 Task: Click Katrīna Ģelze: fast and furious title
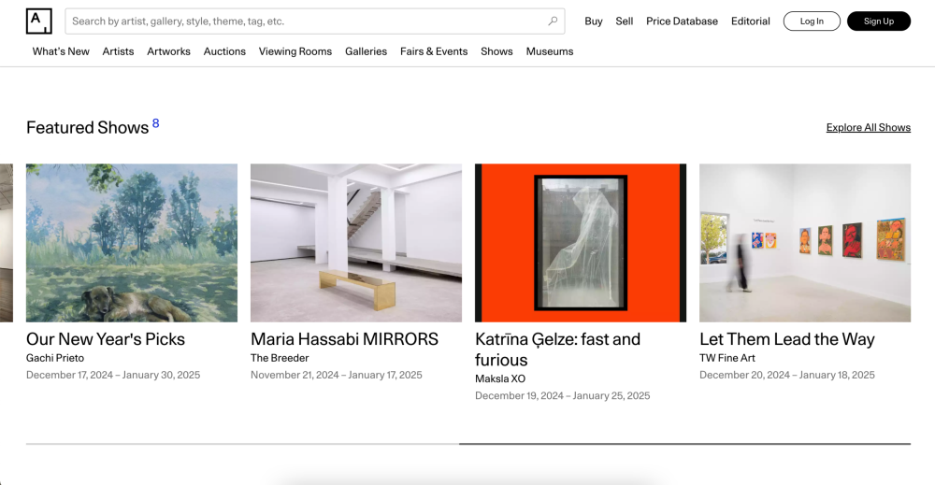coord(557,349)
